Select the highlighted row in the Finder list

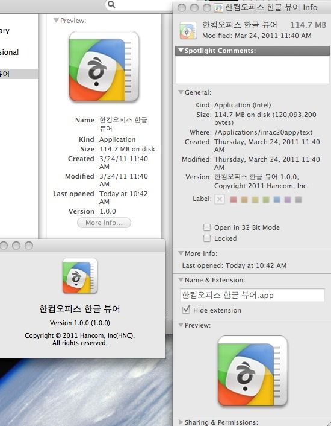pyautogui.click(x=19, y=74)
